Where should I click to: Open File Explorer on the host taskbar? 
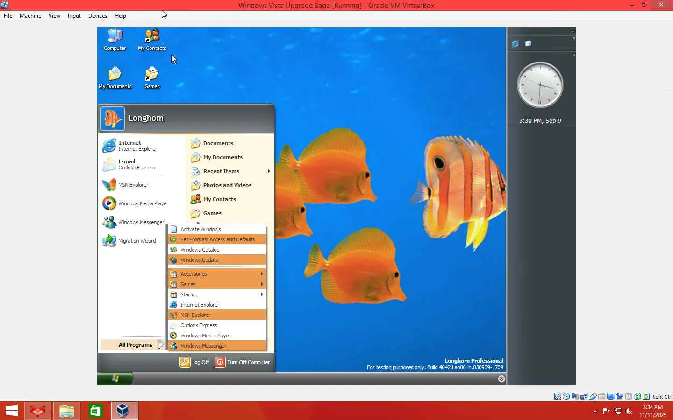(66, 411)
